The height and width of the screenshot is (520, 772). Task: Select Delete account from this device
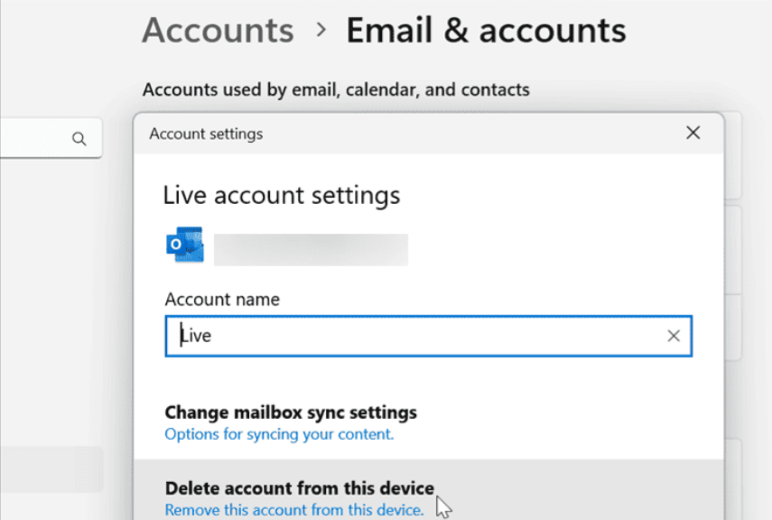pos(299,488)
